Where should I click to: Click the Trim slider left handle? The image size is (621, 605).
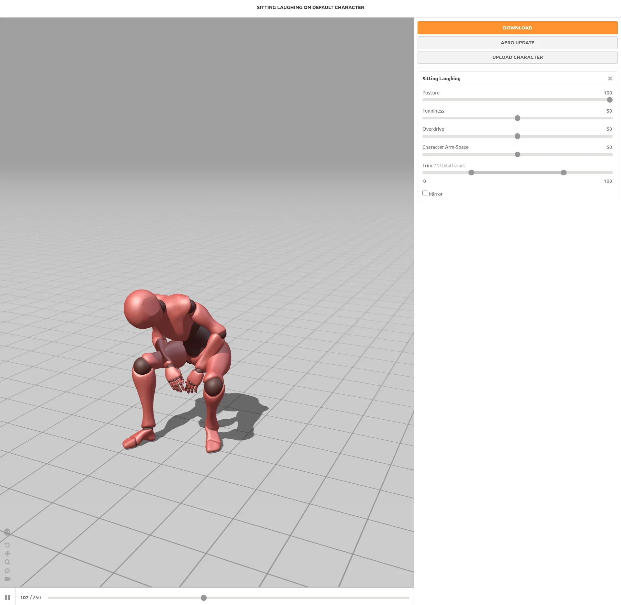pyautogui.click(x=471, y=173)
